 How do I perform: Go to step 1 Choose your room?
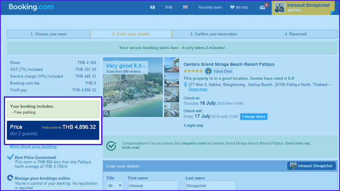(x=48, y=34)
